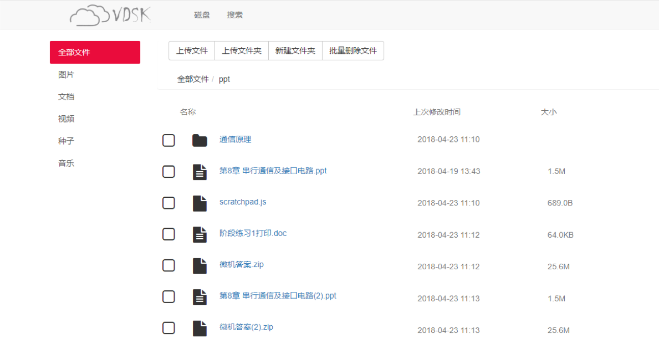The width and height of the screenshot is (659, 354).
Task: Go to 全部文件 in the breadcrumb
Action: (x=193, y=79)
